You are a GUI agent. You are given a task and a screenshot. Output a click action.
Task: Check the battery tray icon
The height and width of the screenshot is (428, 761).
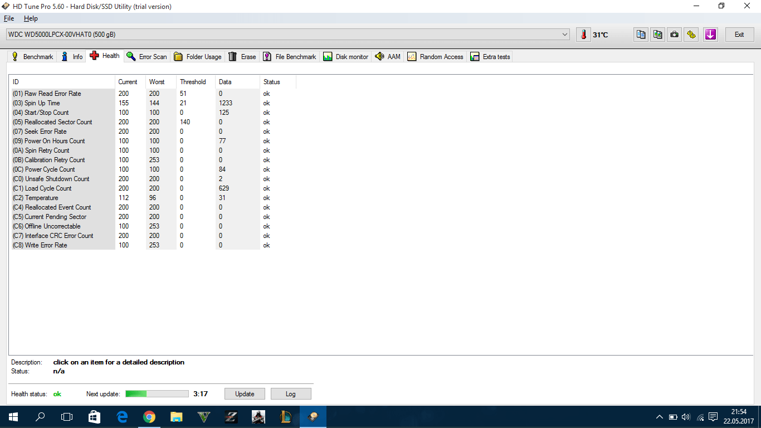pos(673,417)
